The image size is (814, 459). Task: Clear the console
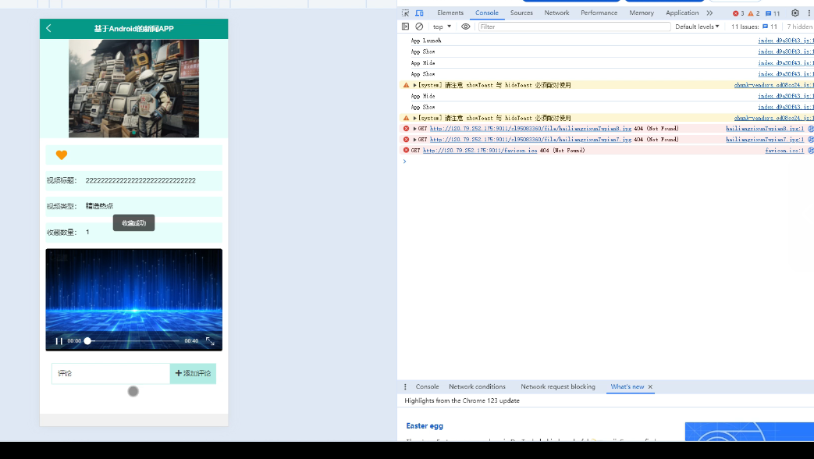click(x=419, y=27)
